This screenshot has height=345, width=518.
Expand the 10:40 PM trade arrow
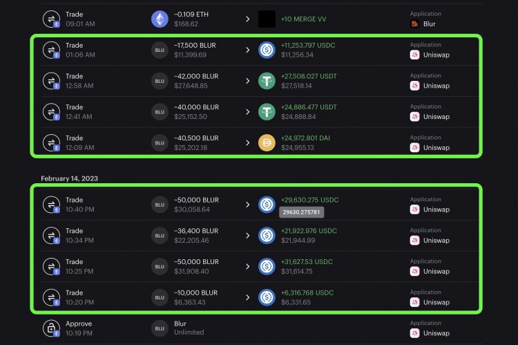[x=248, y=205]
